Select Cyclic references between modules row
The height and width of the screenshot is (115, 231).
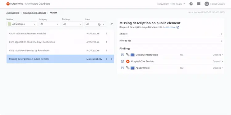(60, 34)
